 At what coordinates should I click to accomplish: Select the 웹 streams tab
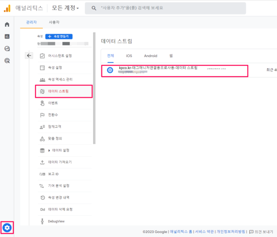pos(171,56)
